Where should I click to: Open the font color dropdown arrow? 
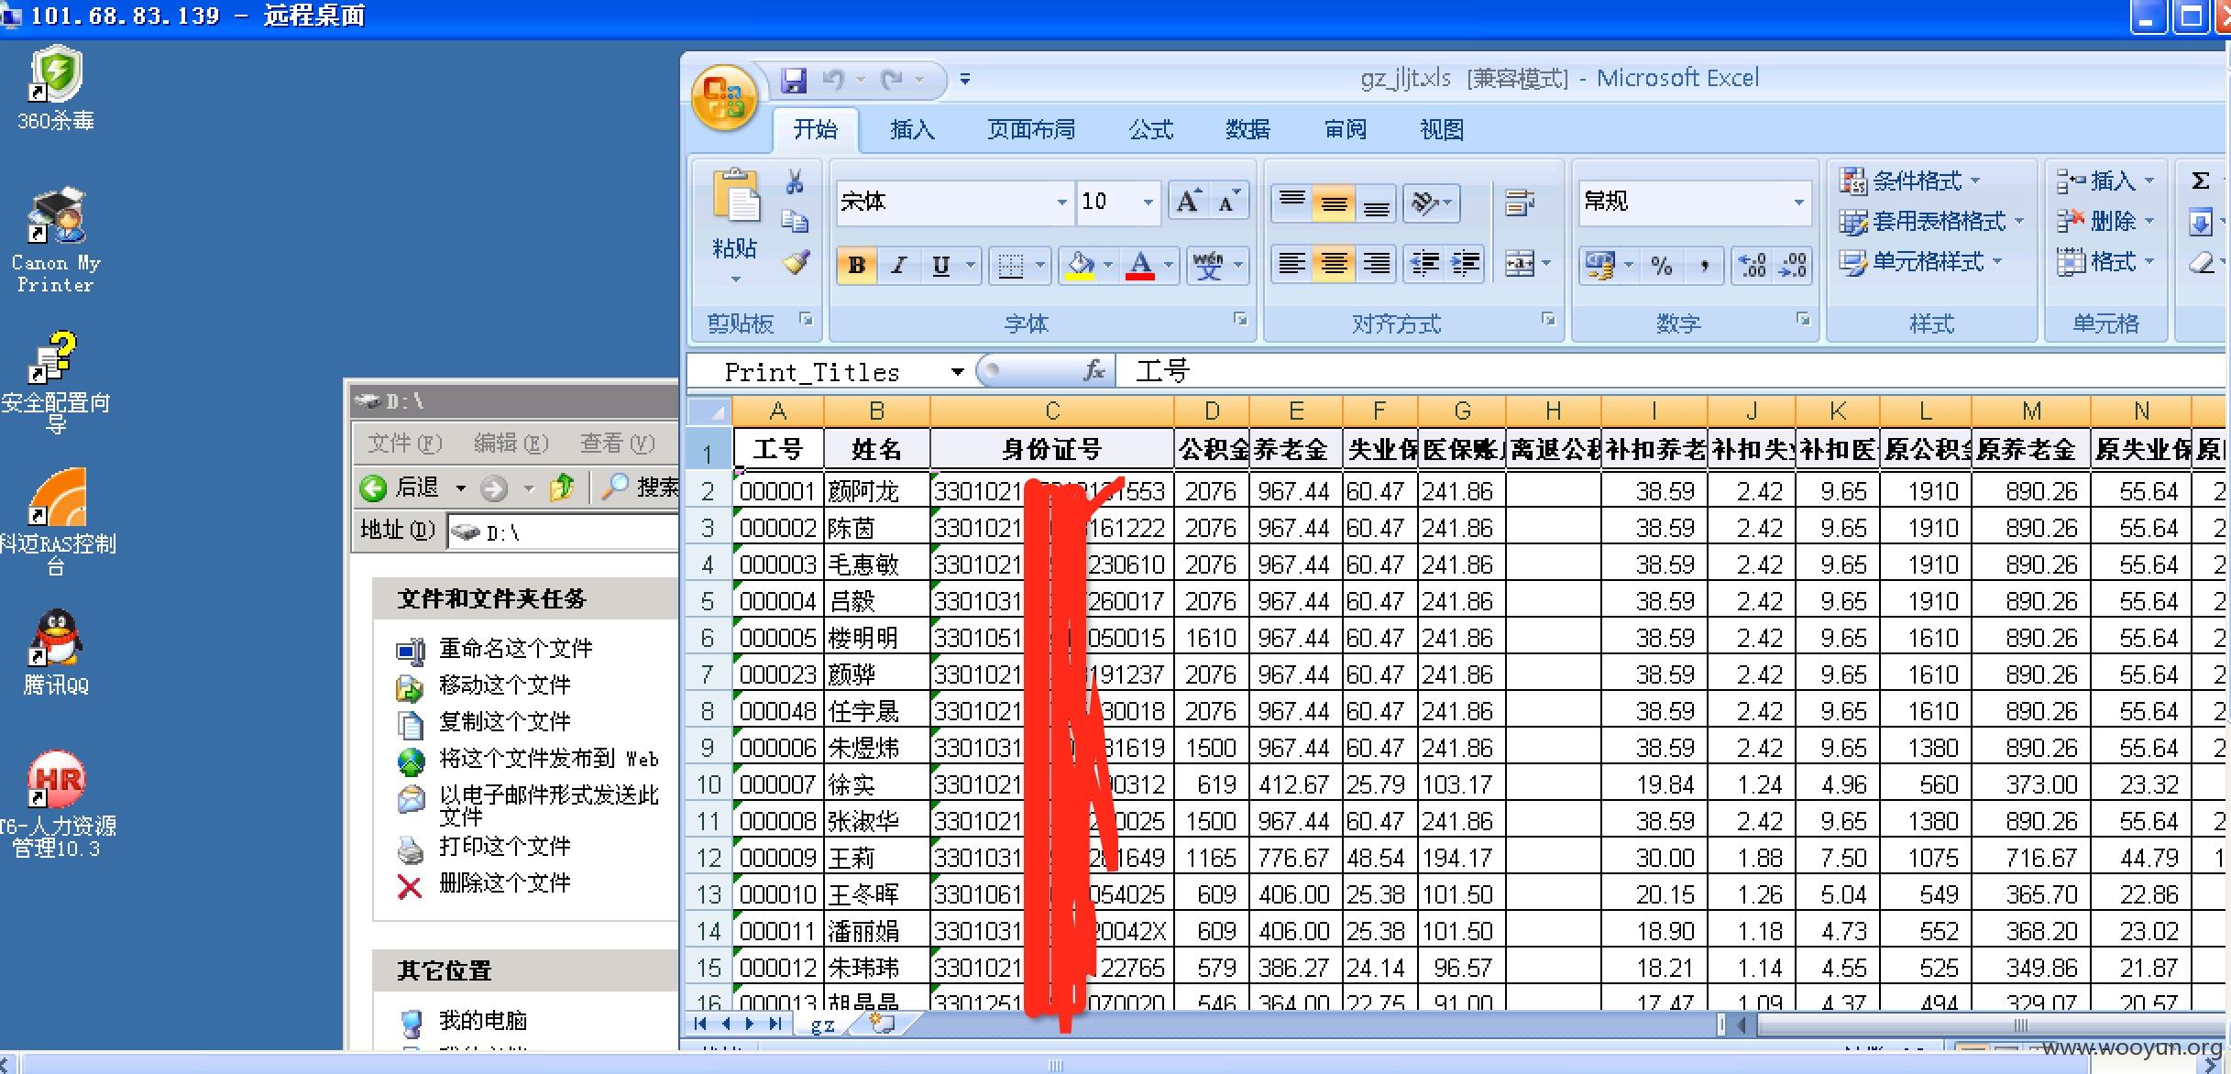pyautogui.click(x=1169, y=266)
